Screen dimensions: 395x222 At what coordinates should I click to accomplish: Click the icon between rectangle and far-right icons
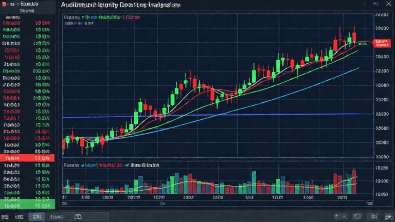click(374, 216)
